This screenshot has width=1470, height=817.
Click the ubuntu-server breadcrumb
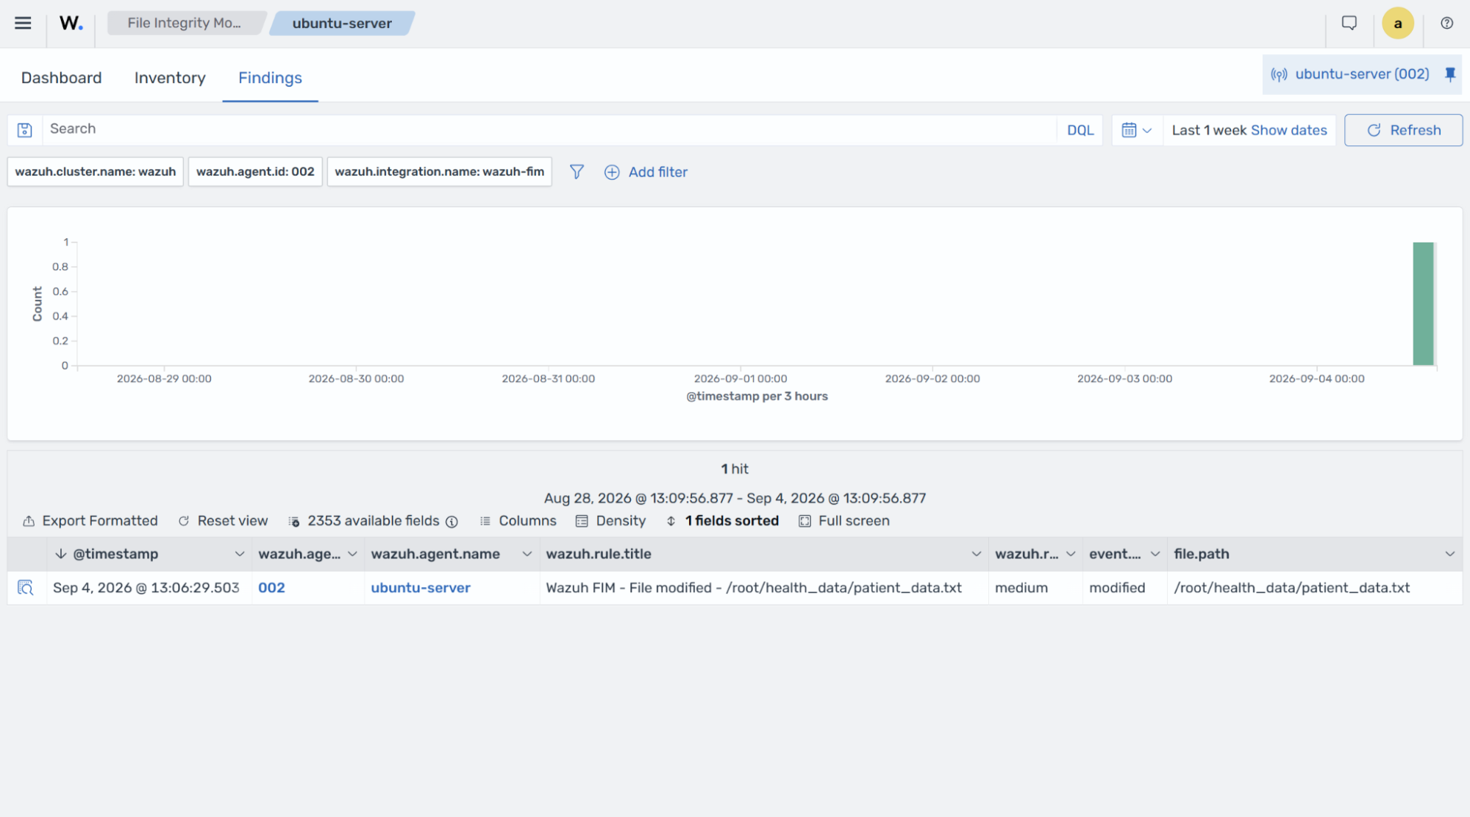pos(342,23)
